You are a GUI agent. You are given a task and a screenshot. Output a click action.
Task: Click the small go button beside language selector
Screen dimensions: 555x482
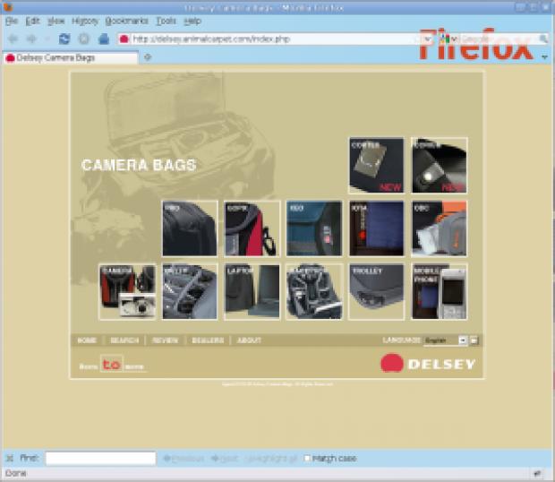[474, 340]
